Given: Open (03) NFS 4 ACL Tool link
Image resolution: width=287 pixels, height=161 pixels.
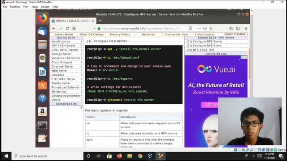Looking at the screenshot, I should click(200, 50).
